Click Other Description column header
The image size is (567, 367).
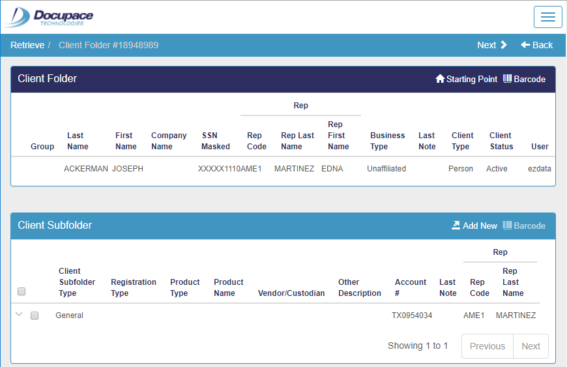(x=360, y=287)
